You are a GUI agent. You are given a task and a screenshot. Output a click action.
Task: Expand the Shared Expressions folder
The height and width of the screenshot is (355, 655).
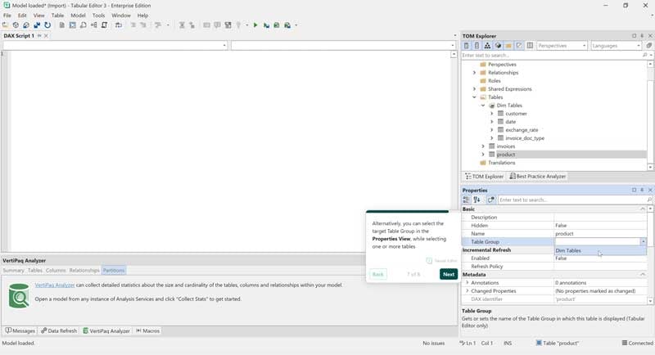(474, 89)
